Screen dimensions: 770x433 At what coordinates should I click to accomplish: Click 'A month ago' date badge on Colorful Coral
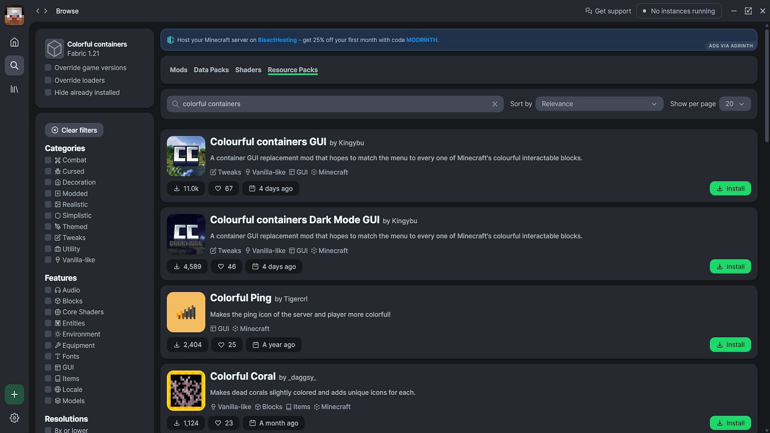[274, 423]
